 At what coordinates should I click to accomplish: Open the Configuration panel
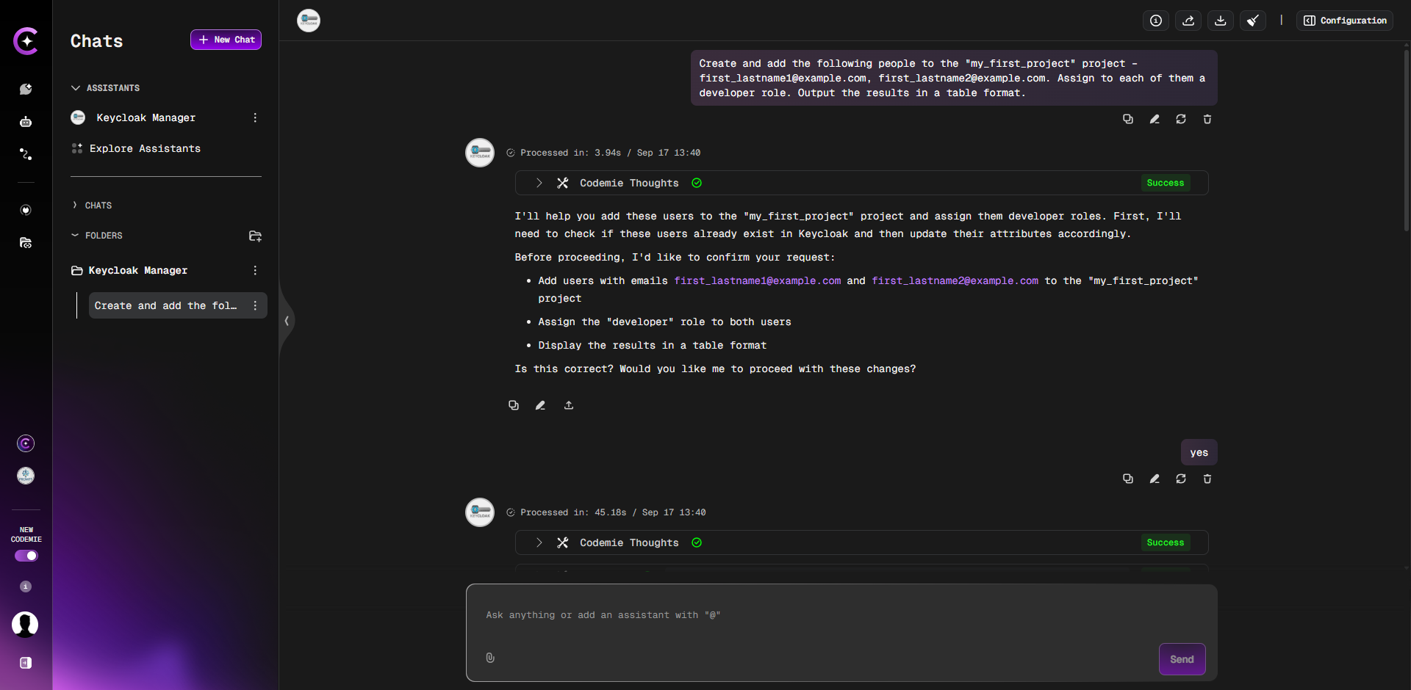click(x=1345, y=21)
